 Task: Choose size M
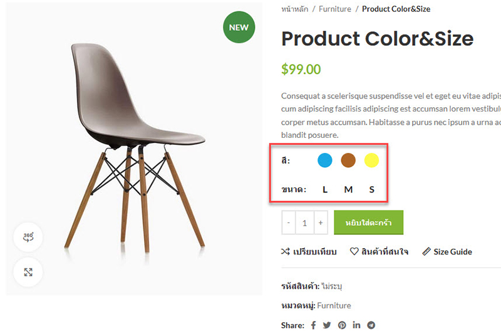click(x=348, y=189)
